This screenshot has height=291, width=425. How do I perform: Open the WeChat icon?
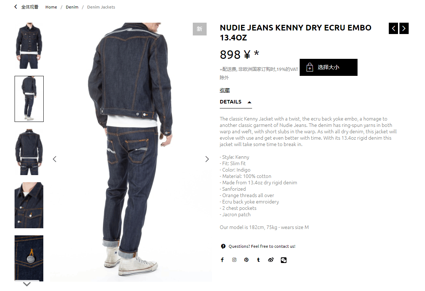pos(284,260)
